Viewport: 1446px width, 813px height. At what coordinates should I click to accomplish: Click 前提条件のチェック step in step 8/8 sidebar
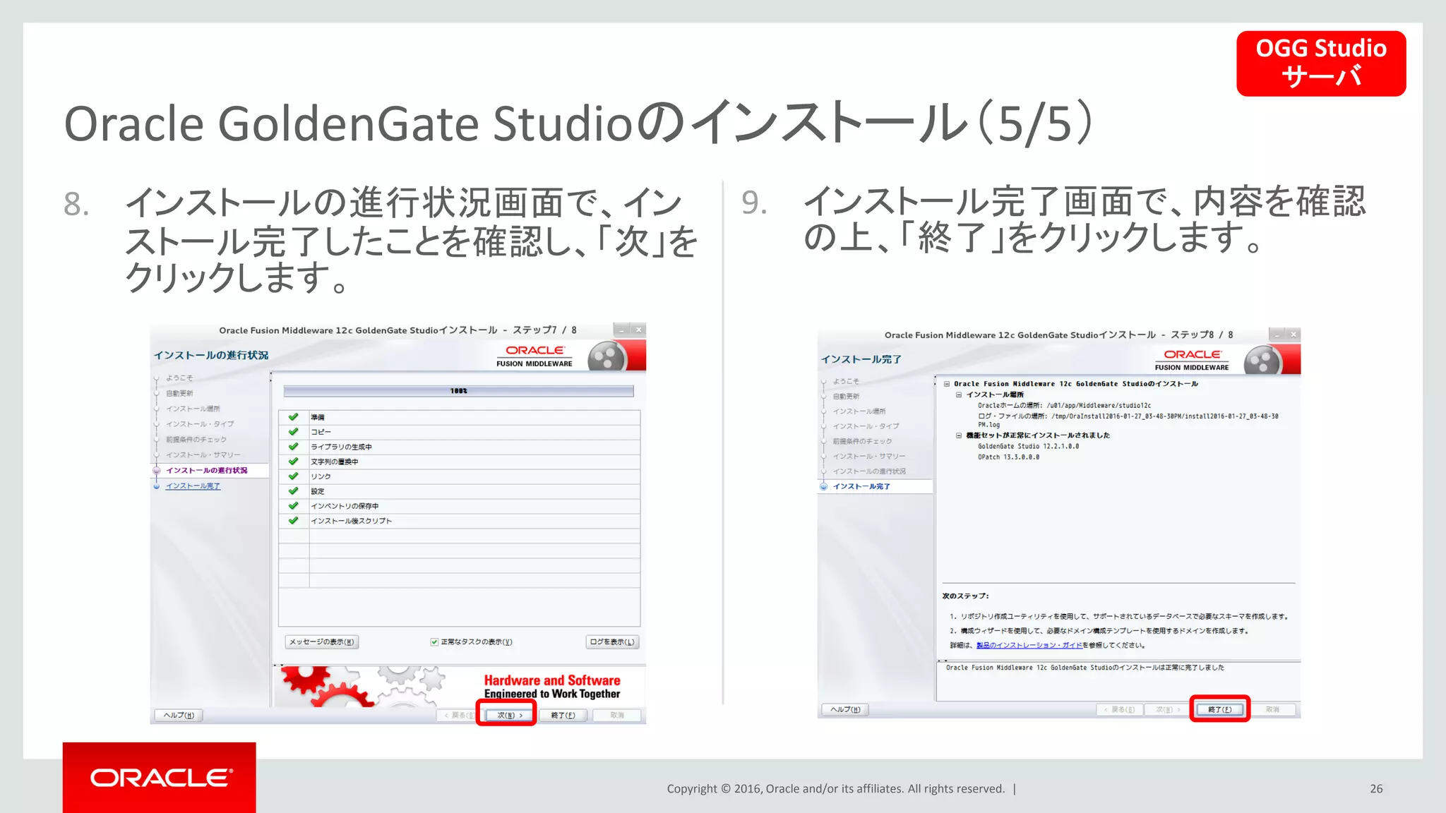tap(862, 441)
